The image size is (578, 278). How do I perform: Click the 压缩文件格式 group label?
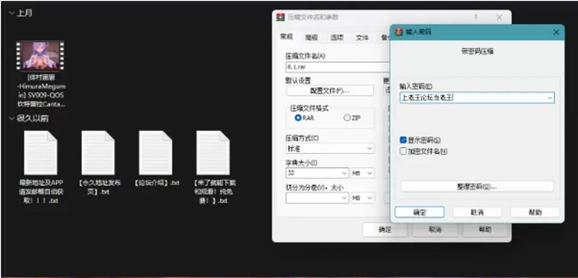pyautogui.click(x=309, y=108)
